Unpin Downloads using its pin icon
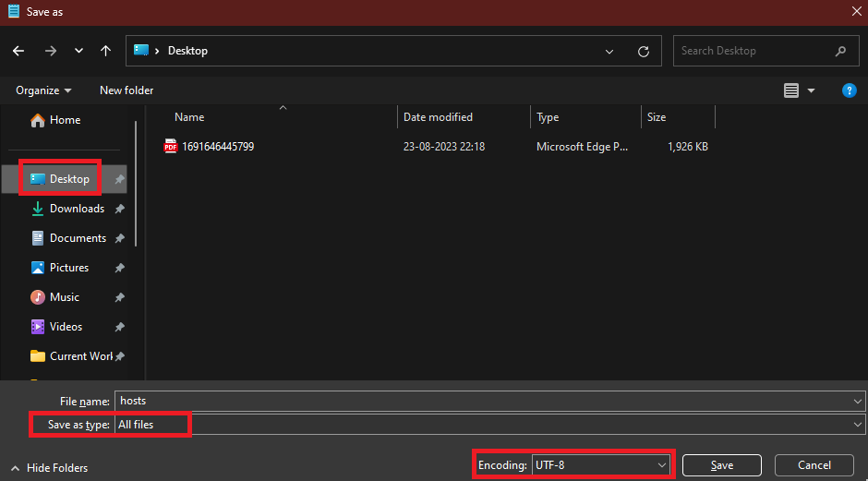868x481 pixels. click(x=119, y=210)
